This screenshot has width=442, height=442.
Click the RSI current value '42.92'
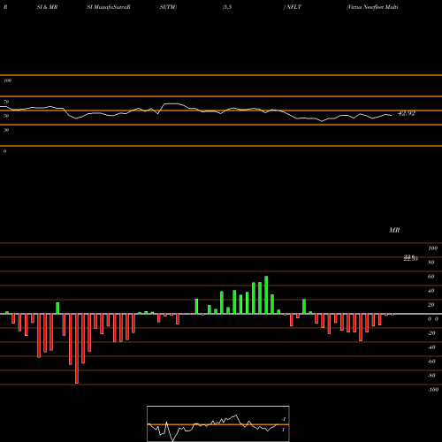407,113
